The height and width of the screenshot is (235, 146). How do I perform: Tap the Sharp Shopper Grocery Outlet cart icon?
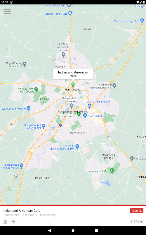[44, 126]
